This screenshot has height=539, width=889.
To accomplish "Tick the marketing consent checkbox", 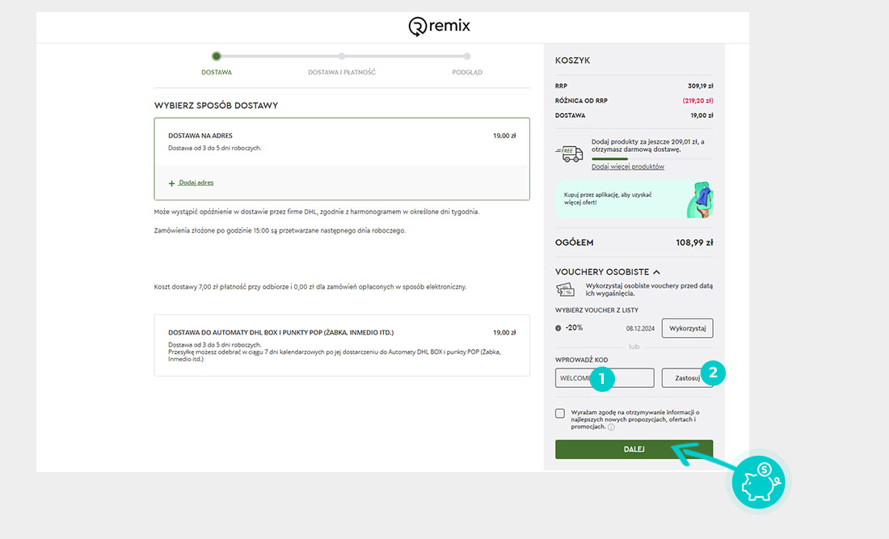I will tap(560, 413).
